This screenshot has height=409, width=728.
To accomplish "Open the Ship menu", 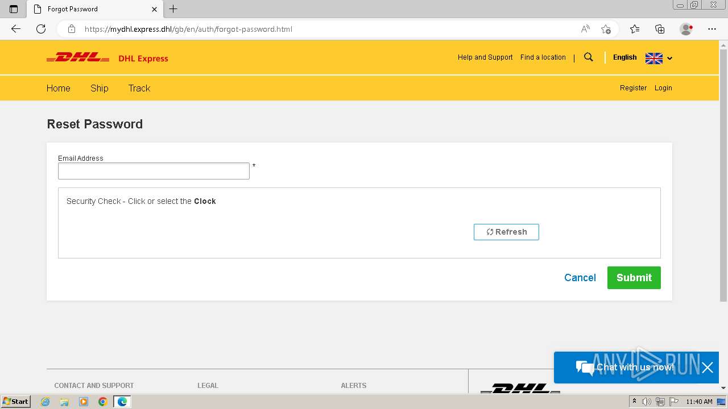I will click(x=100, y=88).
